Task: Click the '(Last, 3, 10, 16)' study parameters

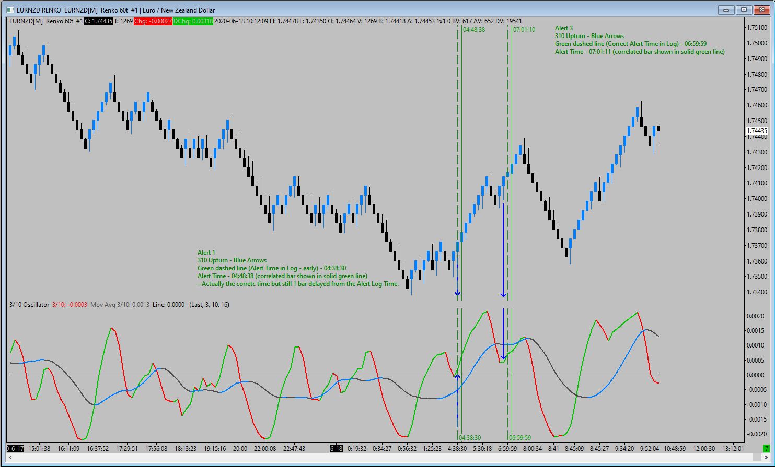Action: (x=209, y=305)
